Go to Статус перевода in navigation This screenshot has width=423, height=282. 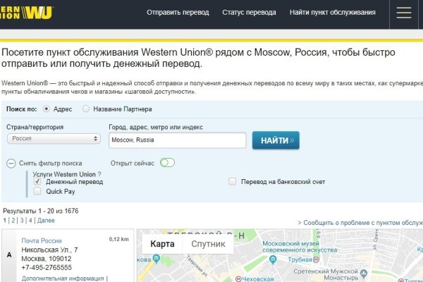click(249, 13)
